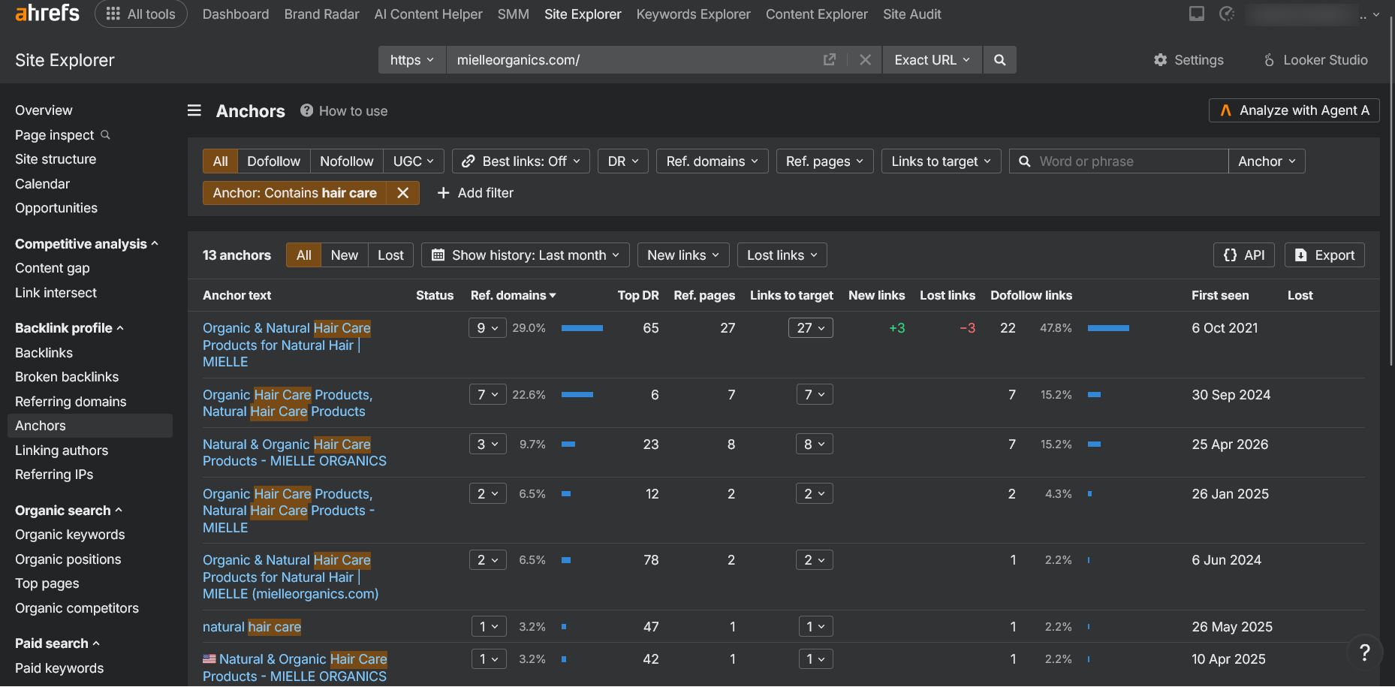
Task: Search within Page inspect icon
Action: click(106, 134)
